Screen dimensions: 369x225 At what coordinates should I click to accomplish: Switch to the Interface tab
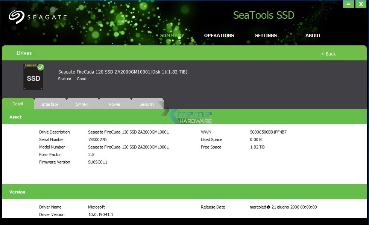click(50, 104)
